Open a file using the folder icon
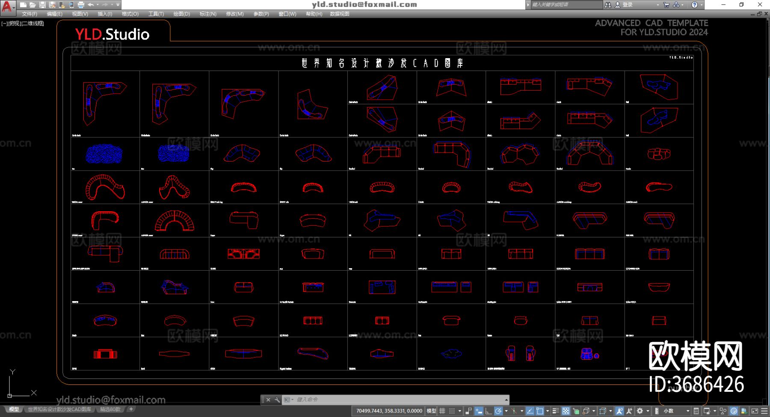This screenshot has height=417, width=770. pos(33,5)
